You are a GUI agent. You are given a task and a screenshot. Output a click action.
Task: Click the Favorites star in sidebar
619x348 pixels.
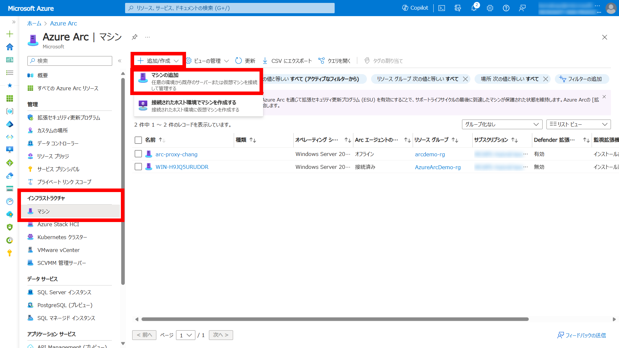pyautogui.click(x=10, y=85)
